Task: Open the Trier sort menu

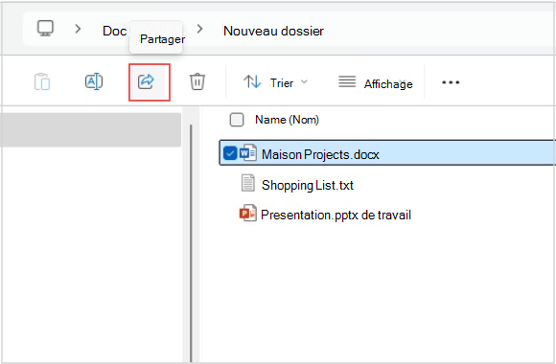Action: [x=275, y=82]
